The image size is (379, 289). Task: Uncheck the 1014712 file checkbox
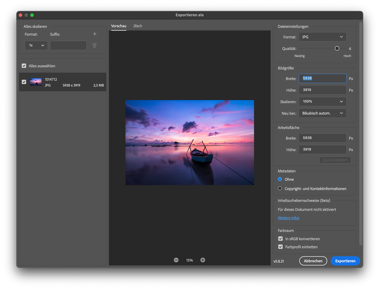pos(24,82)
